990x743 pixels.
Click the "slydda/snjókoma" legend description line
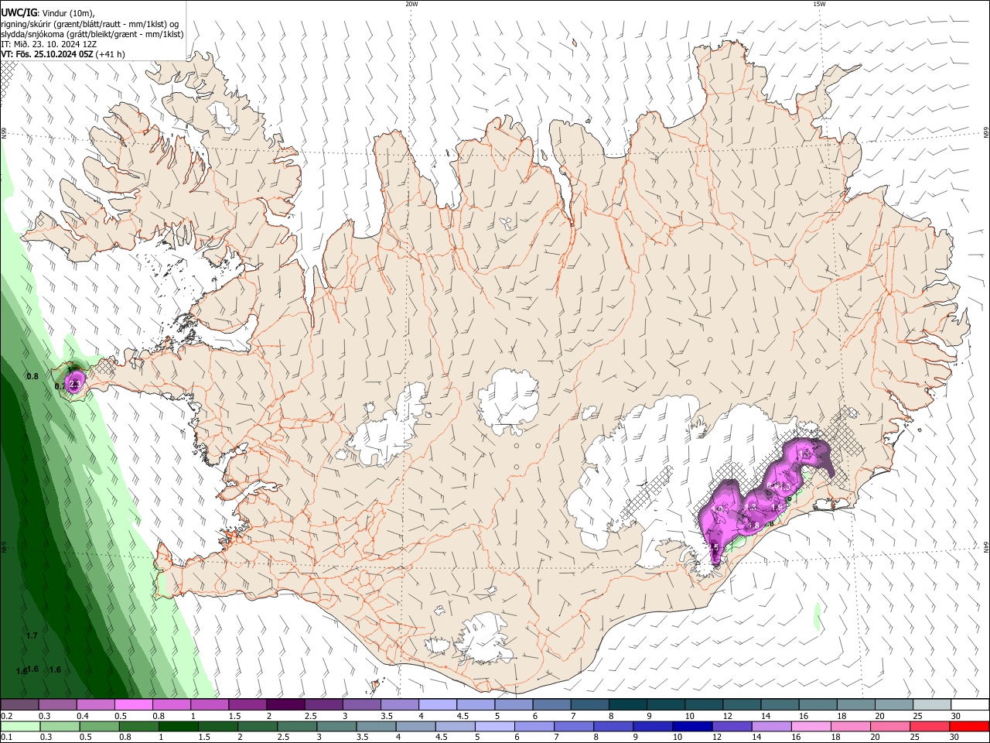point(92,34)
